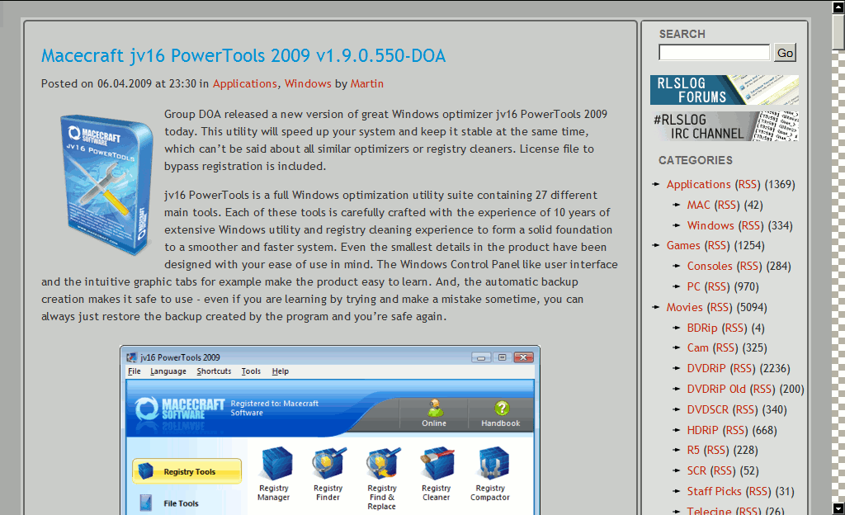Click the jv16 PowerTools window title icon
845x515 pixels.
[131, 357]
